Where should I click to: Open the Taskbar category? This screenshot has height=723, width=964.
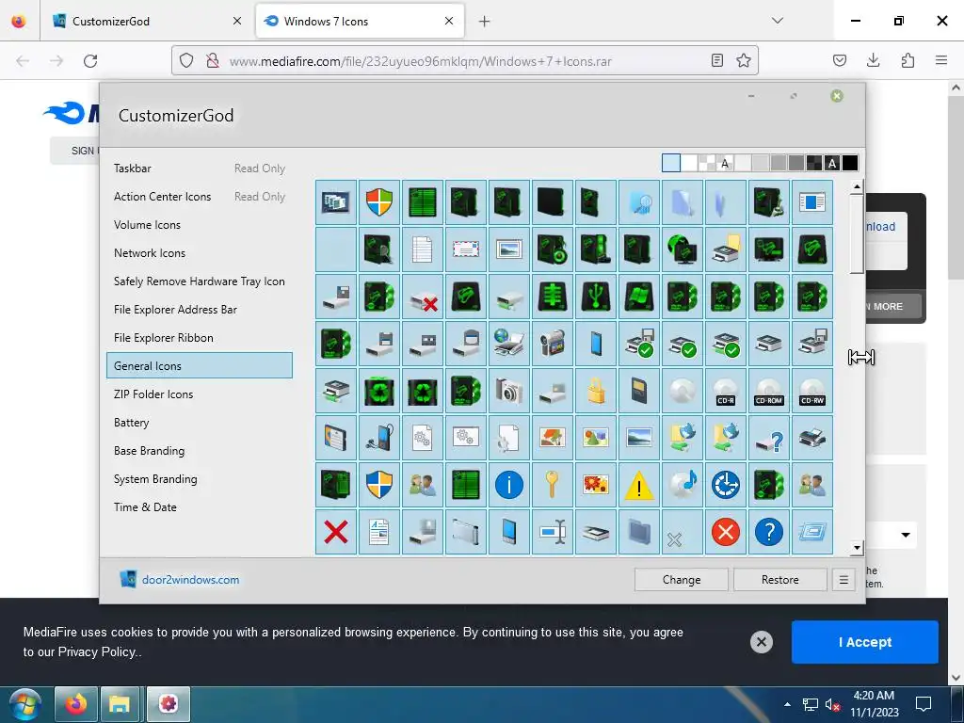click(x=200, y=168)
